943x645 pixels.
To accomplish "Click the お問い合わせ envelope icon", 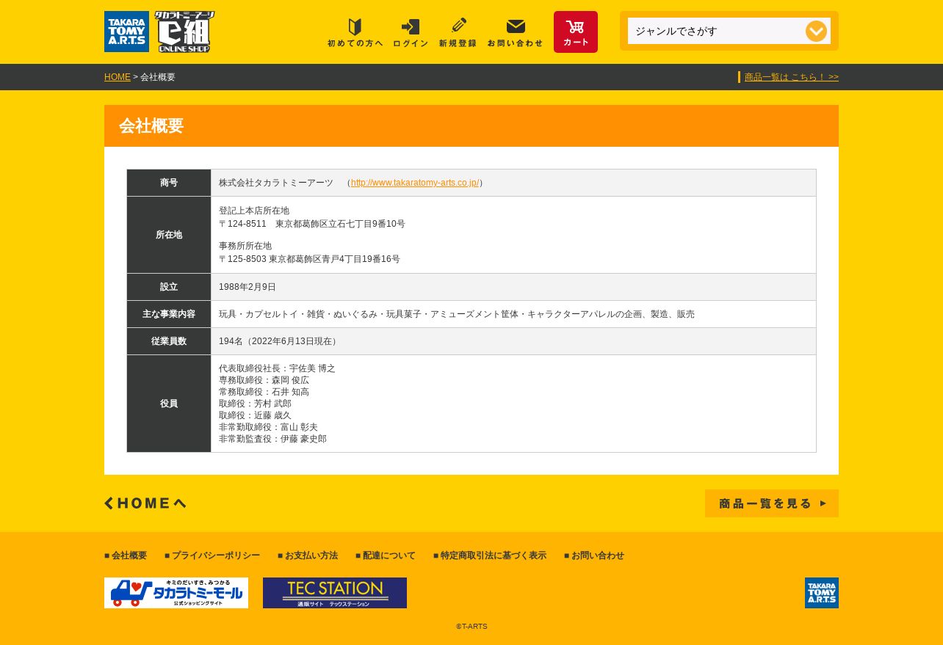I will point(516,33).
